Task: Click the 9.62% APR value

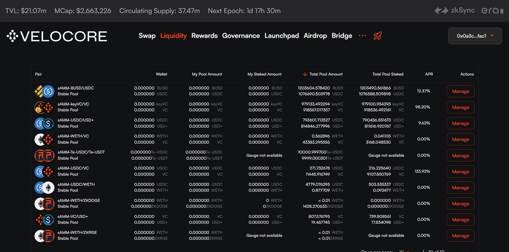Action: tap(424, 123)
